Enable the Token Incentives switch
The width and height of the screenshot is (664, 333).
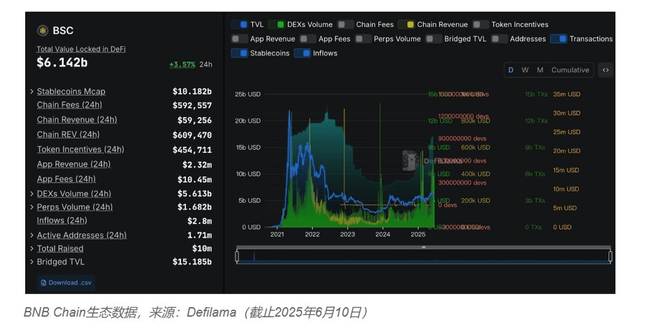coord(481,25)
